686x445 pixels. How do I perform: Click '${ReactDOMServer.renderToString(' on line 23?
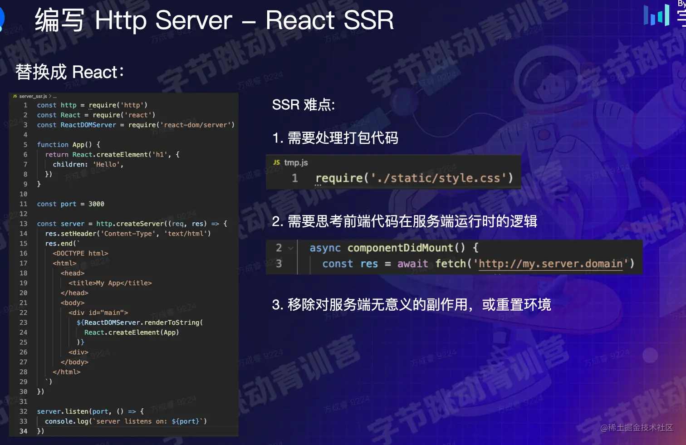tap(140, 323)
